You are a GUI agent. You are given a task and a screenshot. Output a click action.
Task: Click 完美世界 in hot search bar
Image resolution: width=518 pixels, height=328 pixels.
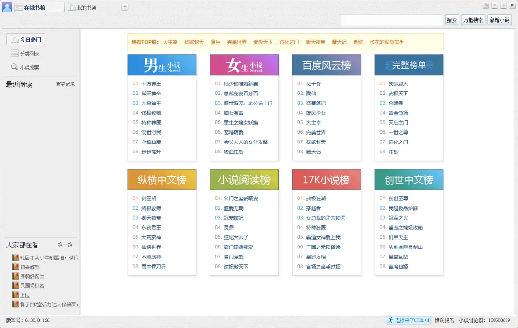tap(236, 42)
